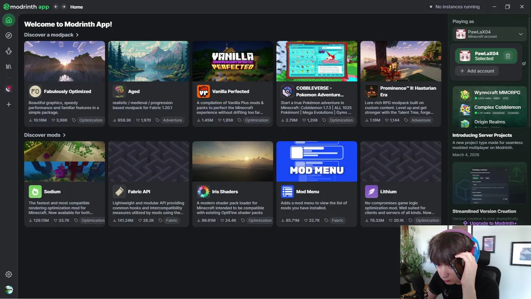Click the Aged modpack icon

point(119,91)
